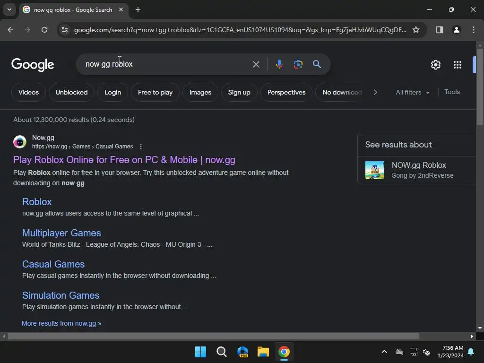Submit search with magnifying glass icon
This screenshot has height=363, width=484.
(x=317, y=64)
